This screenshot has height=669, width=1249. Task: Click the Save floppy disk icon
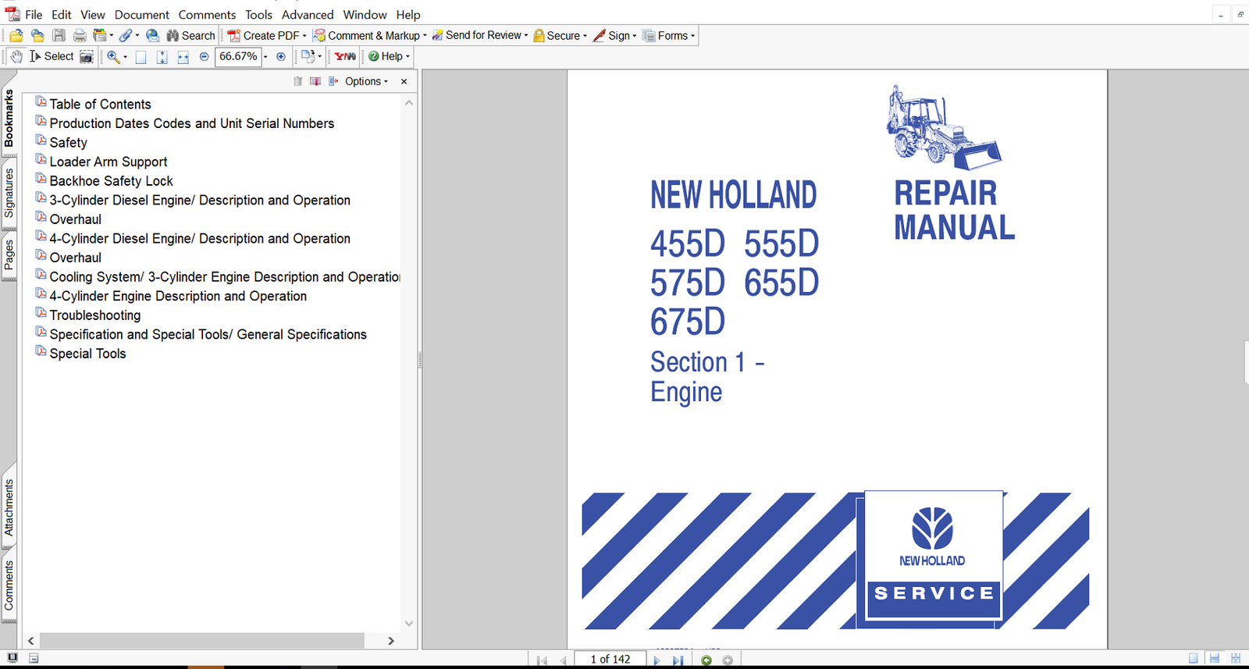59,36
